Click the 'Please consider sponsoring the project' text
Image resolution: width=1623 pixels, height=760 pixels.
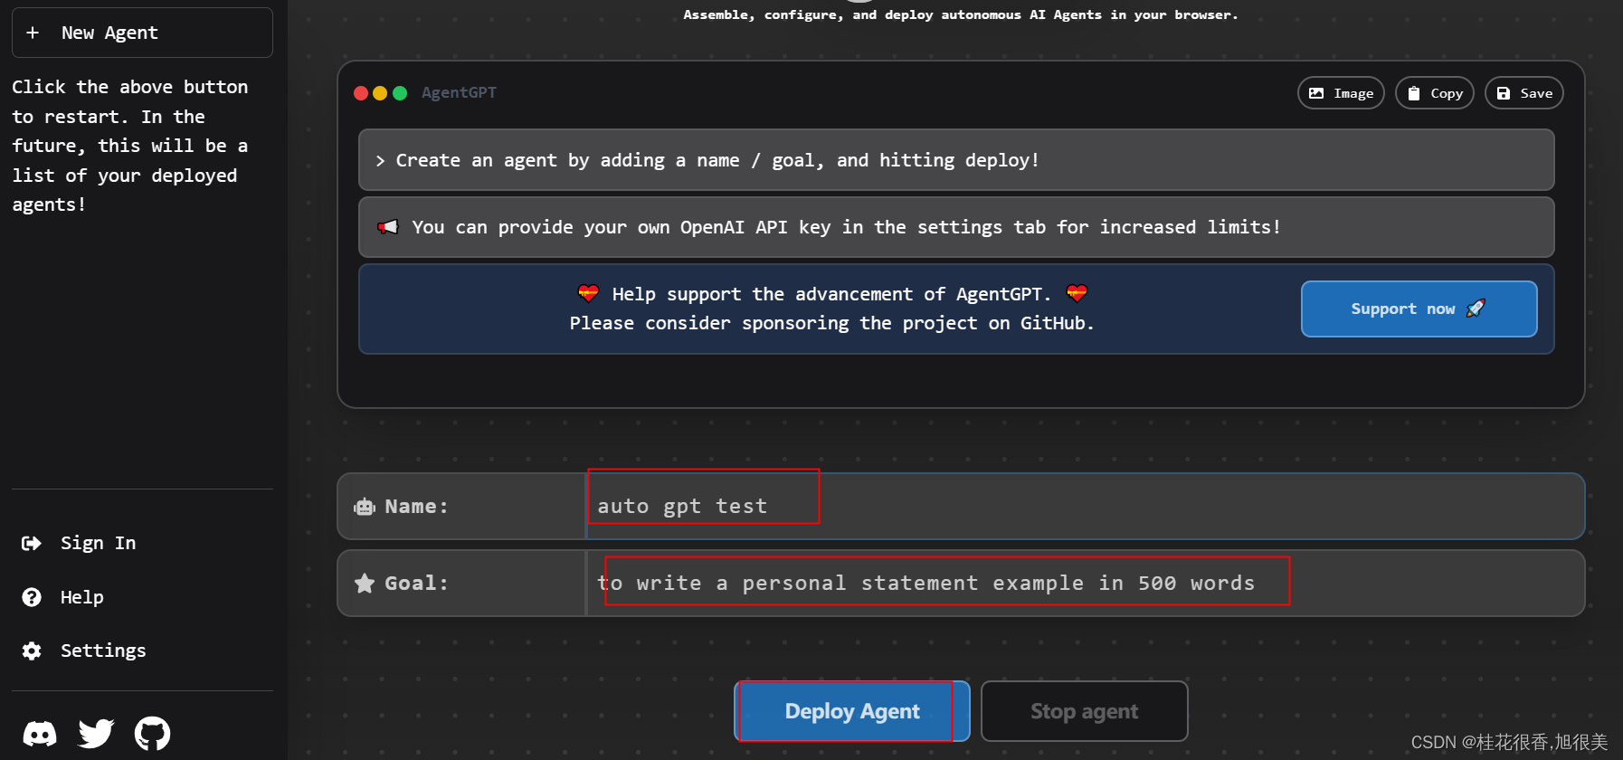click(831, 323)
